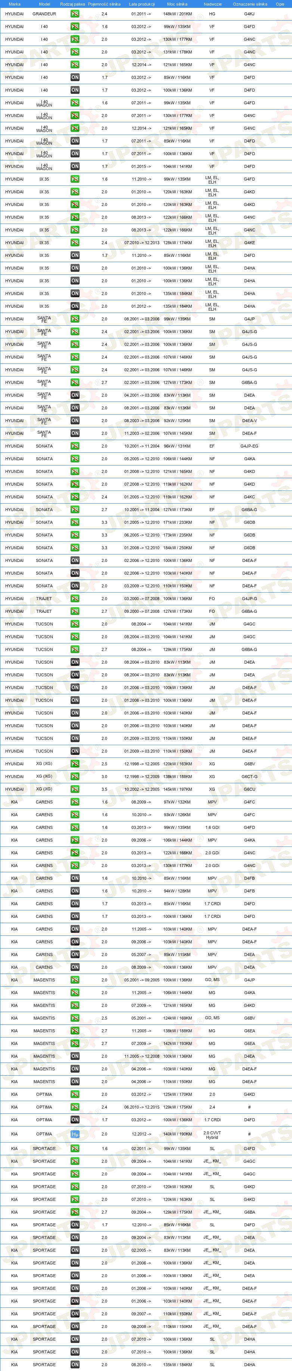Select engine code G6CU cell
This screenshot has width=292, height=1371.
pos(249,789)
